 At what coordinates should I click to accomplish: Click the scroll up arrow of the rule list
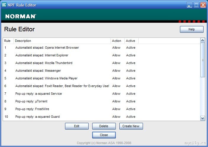coord(203,40)
